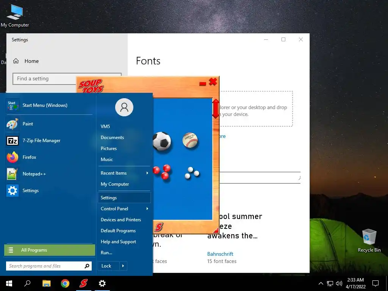This screenshot has height=291, width=388.
Task: Open Start Menu (Windows) entry
Action: 49,105
